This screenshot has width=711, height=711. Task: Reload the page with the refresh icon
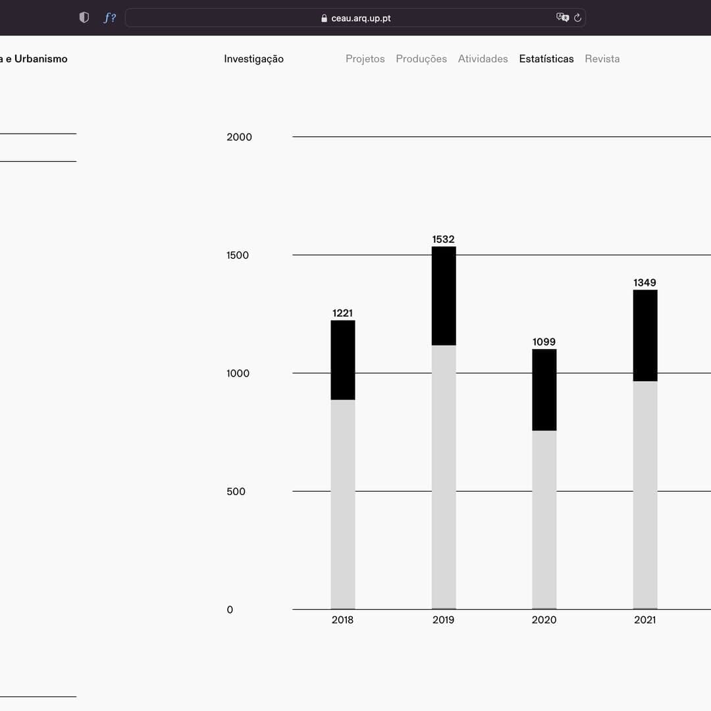[578, 18]
